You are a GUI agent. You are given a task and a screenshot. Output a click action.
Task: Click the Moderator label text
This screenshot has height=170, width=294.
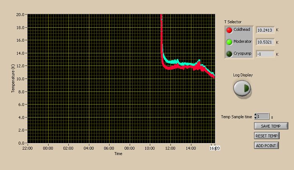(242, 41)
